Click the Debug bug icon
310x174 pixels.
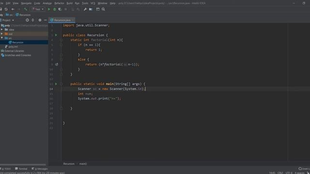tap(55, 9)
